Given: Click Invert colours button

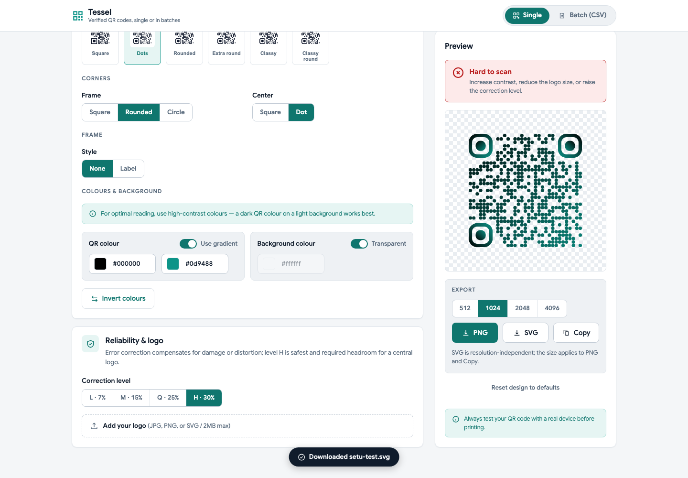Looking at the screenshot, I should [118, 299].
